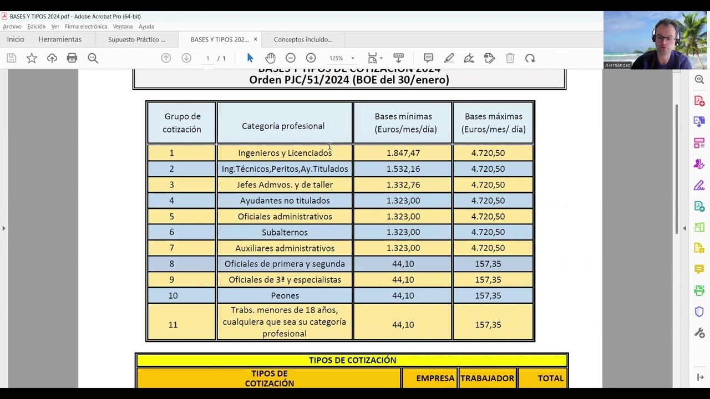
Task: Open Create PDF tool in right pane
Action: coord(699,101)
